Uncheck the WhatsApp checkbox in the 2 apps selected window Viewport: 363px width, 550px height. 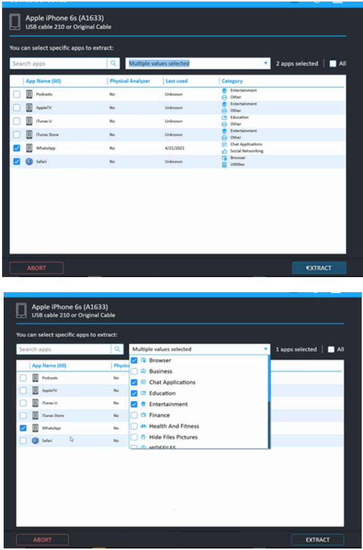[17, 148]
